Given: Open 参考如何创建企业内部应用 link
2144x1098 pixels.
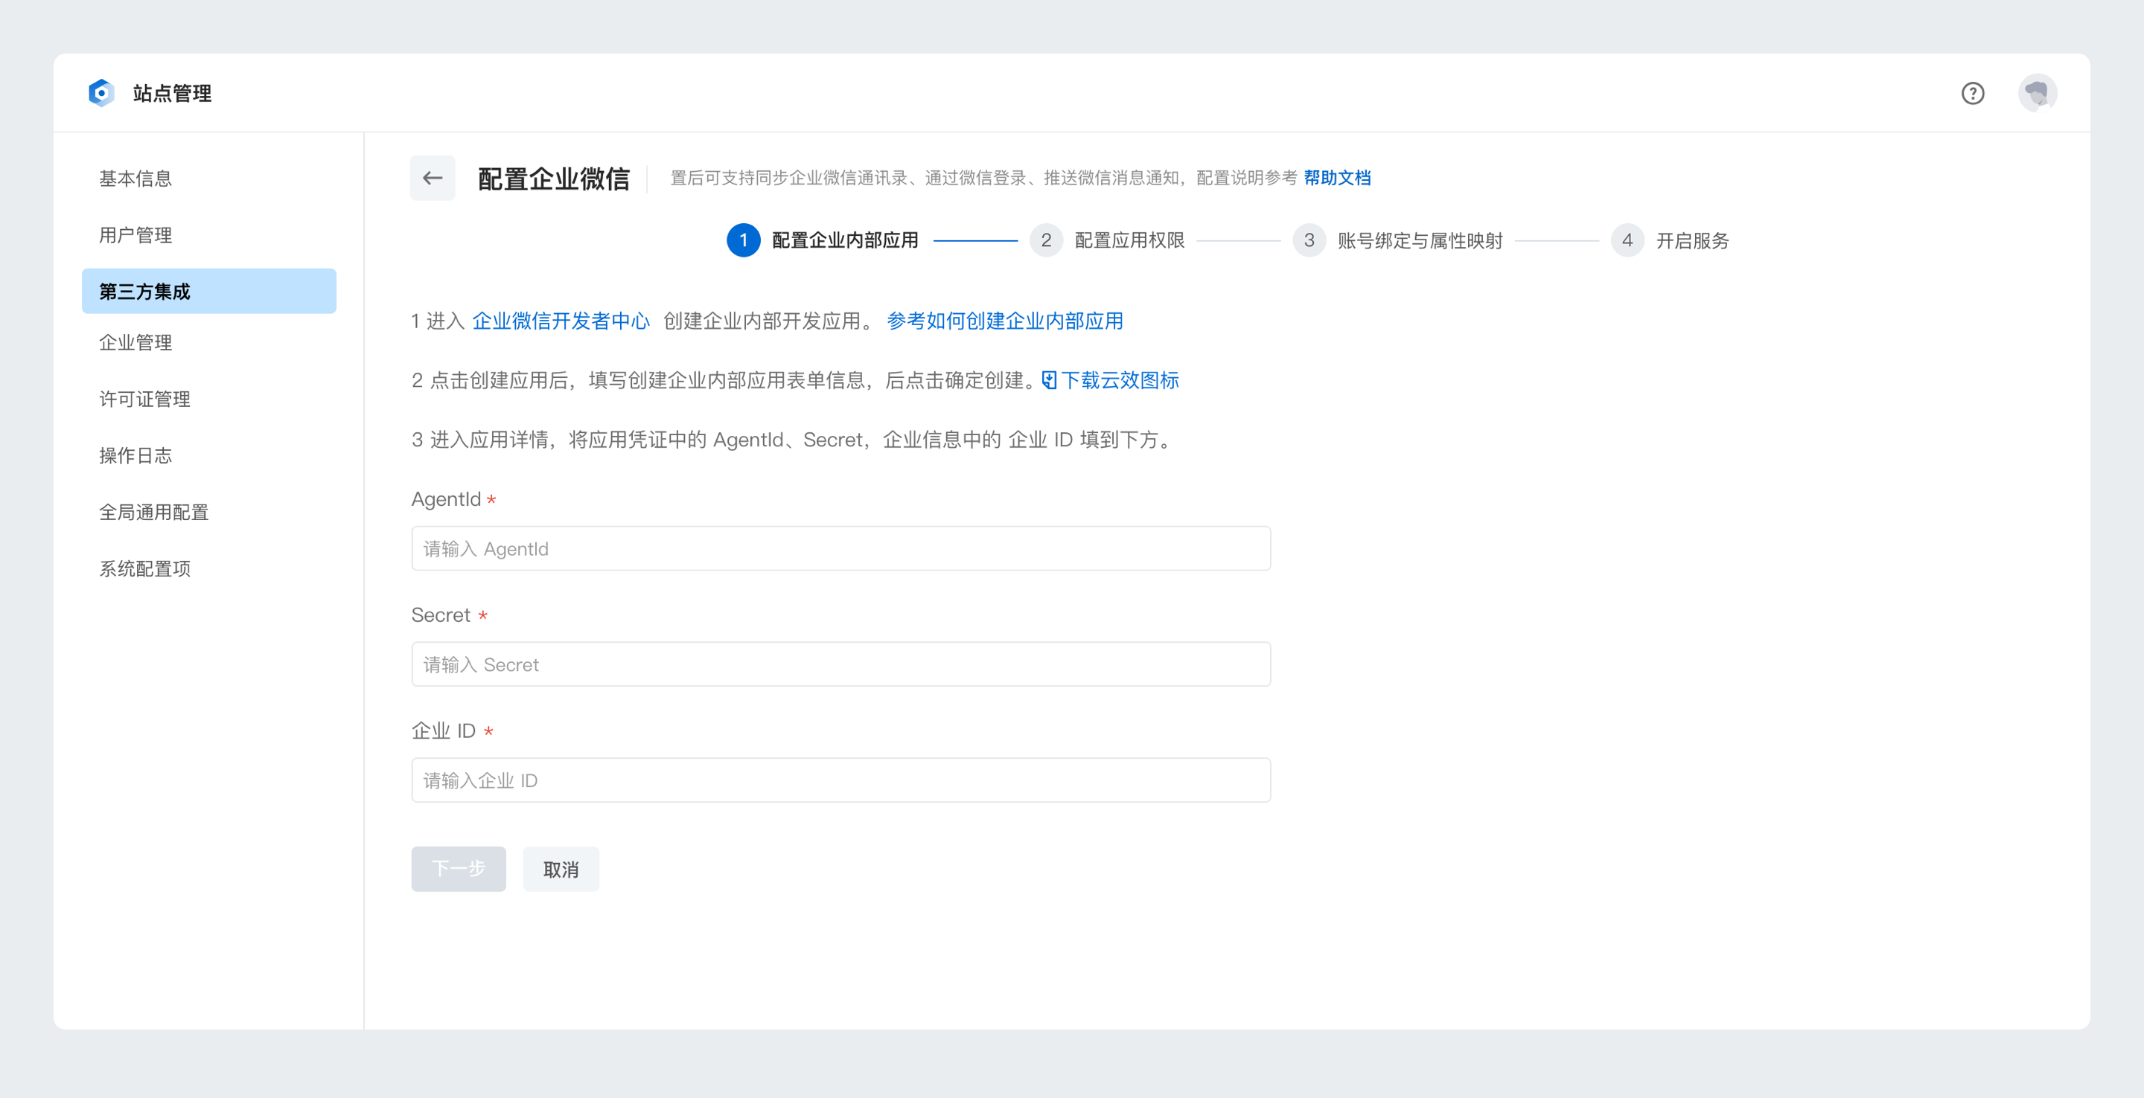Looking at the screenshot, I should 1004,321.
